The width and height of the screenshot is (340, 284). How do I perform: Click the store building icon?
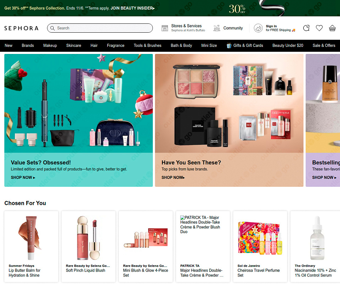pos(165,28)
